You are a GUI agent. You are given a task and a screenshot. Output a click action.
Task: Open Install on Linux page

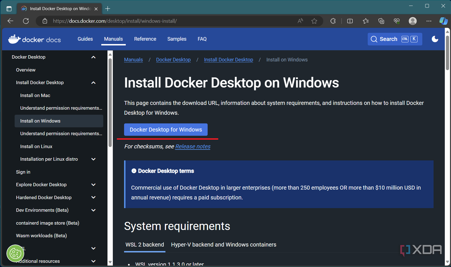pyautogui.click(x=36, y=146)
